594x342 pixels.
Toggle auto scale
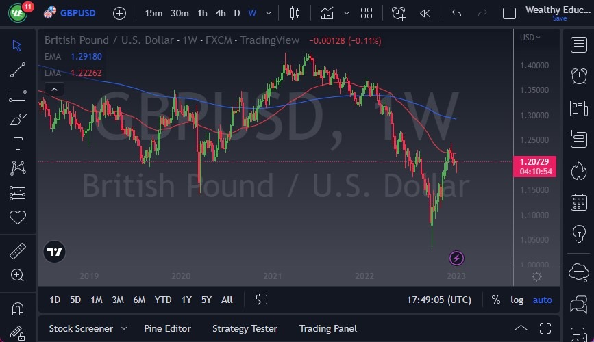542,300
